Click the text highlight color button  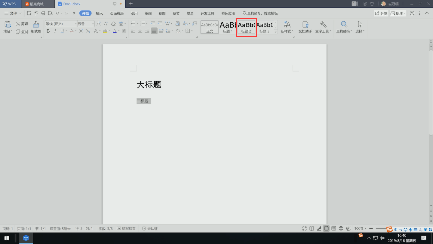click(x=105, y=31)
